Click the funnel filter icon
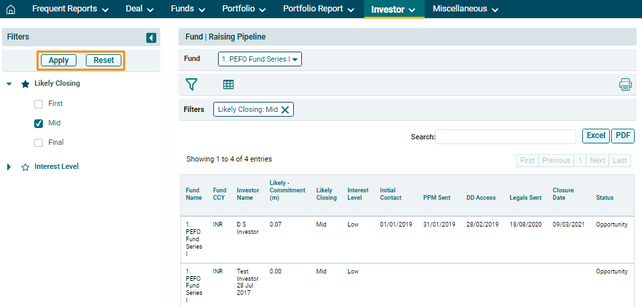The width and height of the screenshot is (642, 307). pyautogui.click(x=192, y=84)
